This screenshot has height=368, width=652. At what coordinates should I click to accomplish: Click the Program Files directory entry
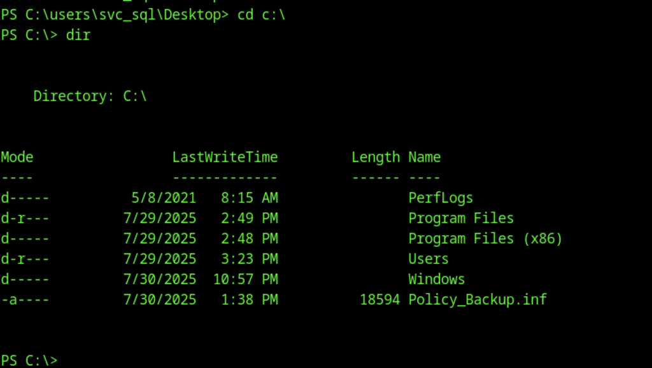461,219
